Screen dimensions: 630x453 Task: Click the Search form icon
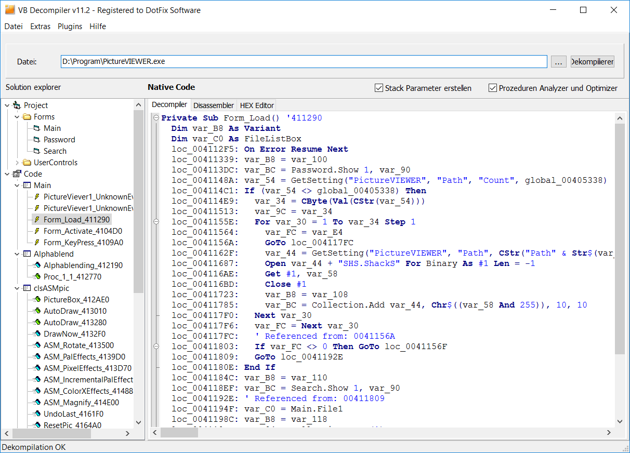click(x=36, y=151)
